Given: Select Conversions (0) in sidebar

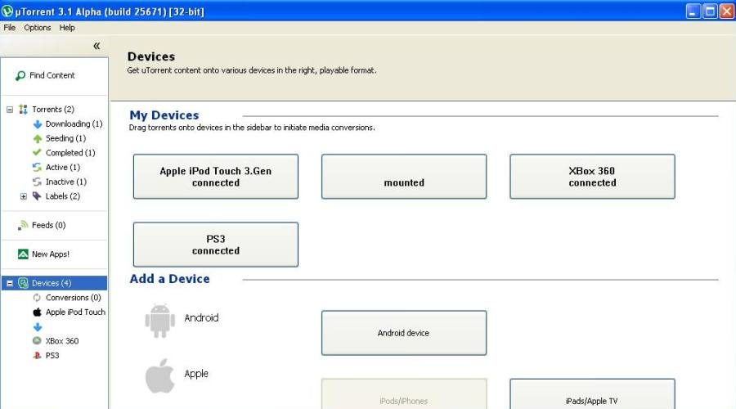Looking at the screenshot, I should coord(73,298).
